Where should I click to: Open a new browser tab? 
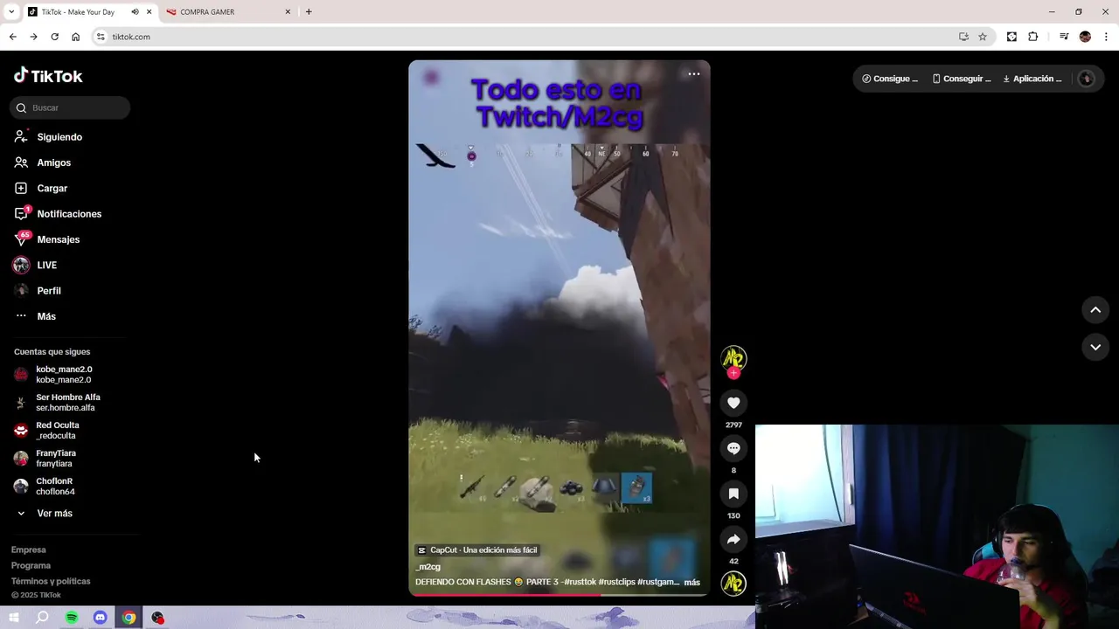point(309,12)
